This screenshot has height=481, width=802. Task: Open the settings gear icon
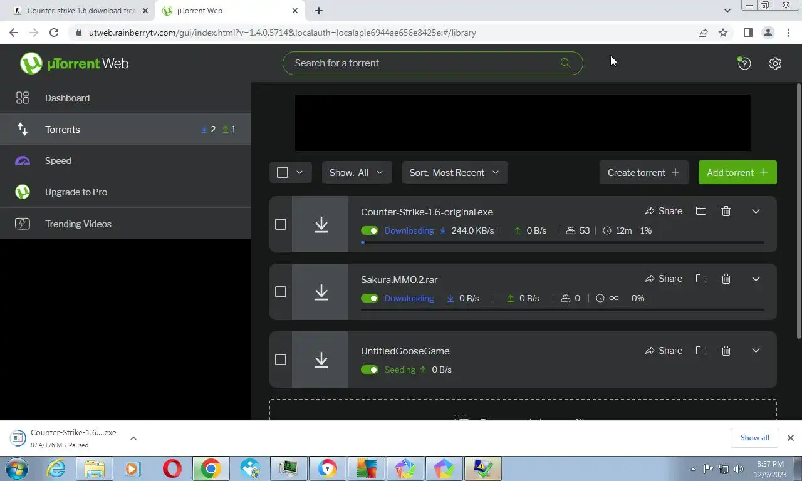tap(775, 63)
